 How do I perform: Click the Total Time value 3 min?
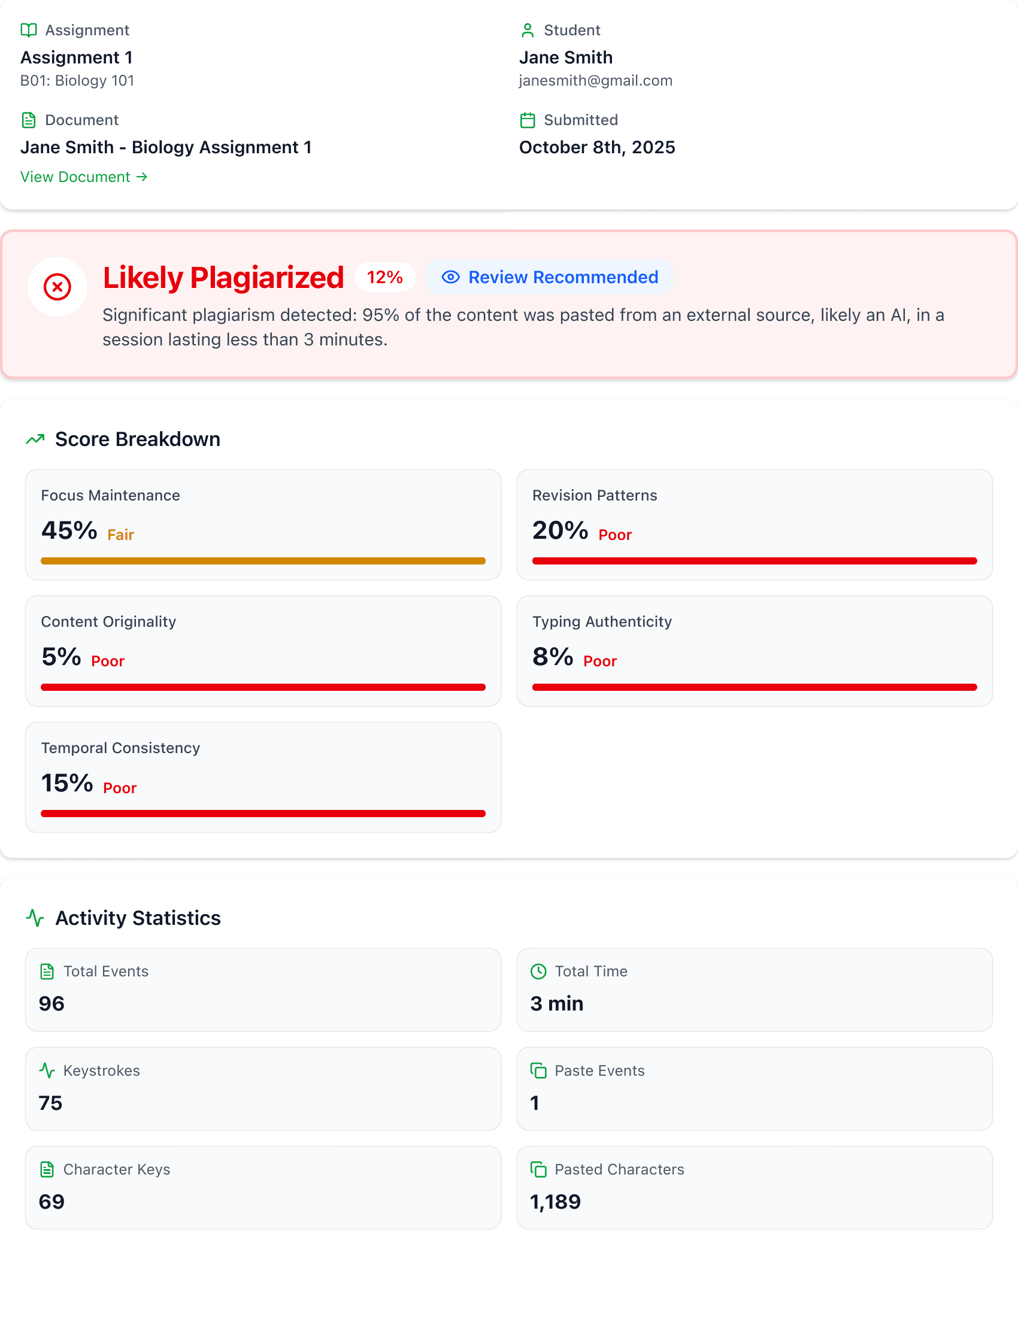click(557, 1003)
